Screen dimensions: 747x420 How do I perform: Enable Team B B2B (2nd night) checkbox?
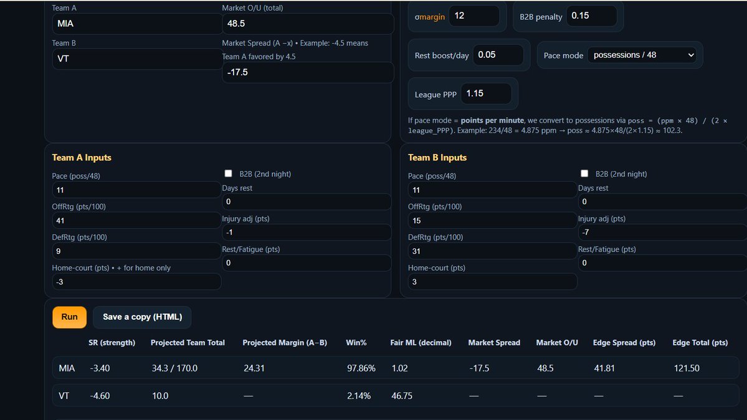(x=584, y=174)
